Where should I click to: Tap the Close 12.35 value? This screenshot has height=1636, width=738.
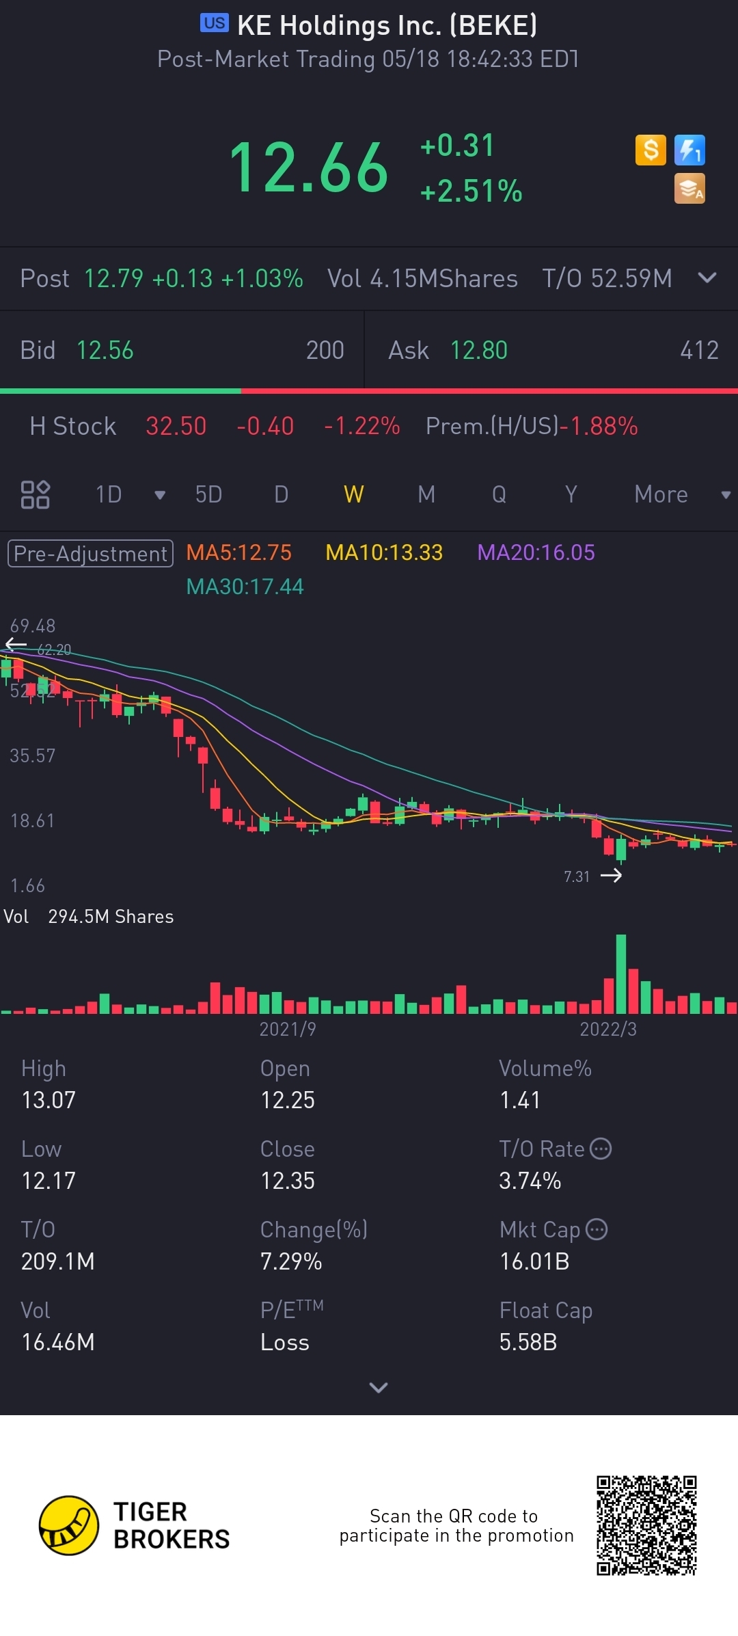pos(288,1181)
